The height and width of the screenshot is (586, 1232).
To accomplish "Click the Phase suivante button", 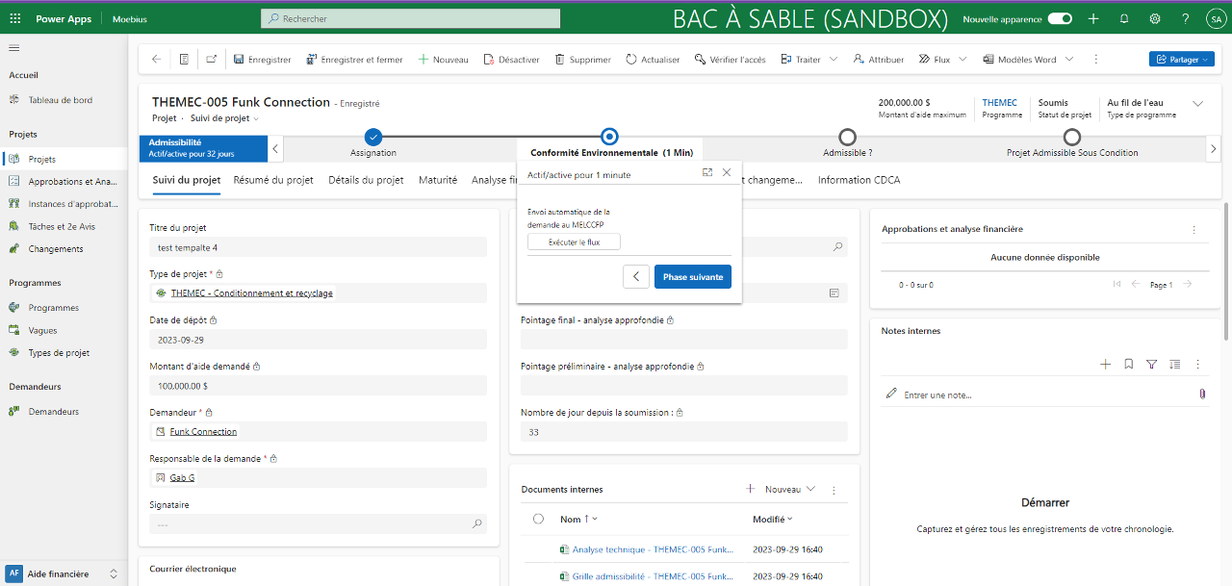I will pos(693,277).
